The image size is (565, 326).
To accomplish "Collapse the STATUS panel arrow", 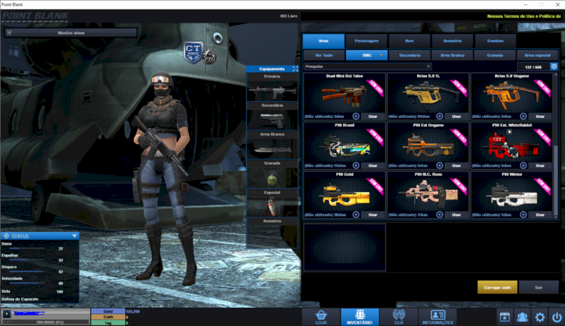I will (75, 236).
